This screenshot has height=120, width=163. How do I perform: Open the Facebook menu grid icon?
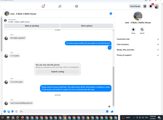(145, 6)
